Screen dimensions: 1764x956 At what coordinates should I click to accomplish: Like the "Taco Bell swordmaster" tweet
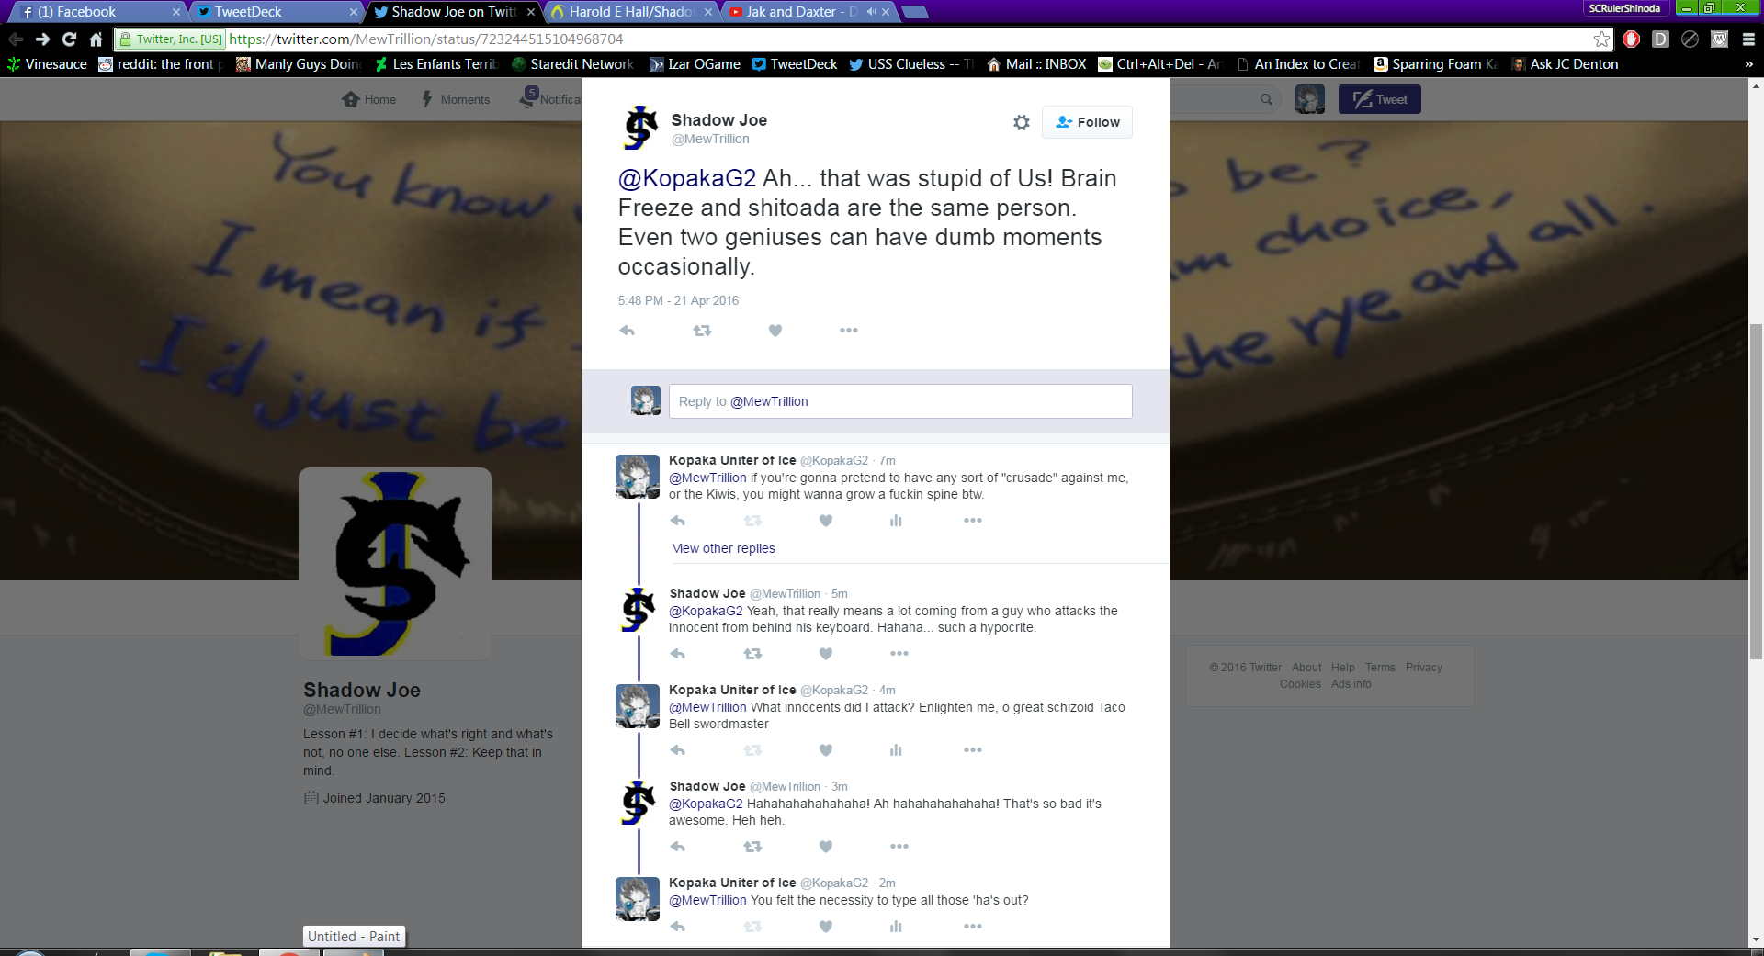(826, 750)
